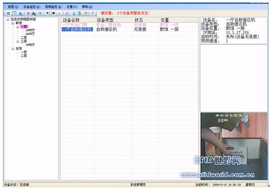The image size is (270, 189).
Task: Collapse the 老馆 tree node
Action: pos(13,49)
